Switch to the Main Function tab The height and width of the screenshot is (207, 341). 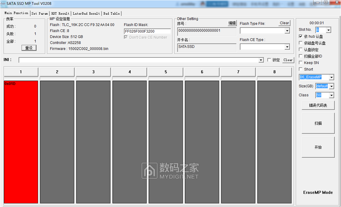coord(16,13)
